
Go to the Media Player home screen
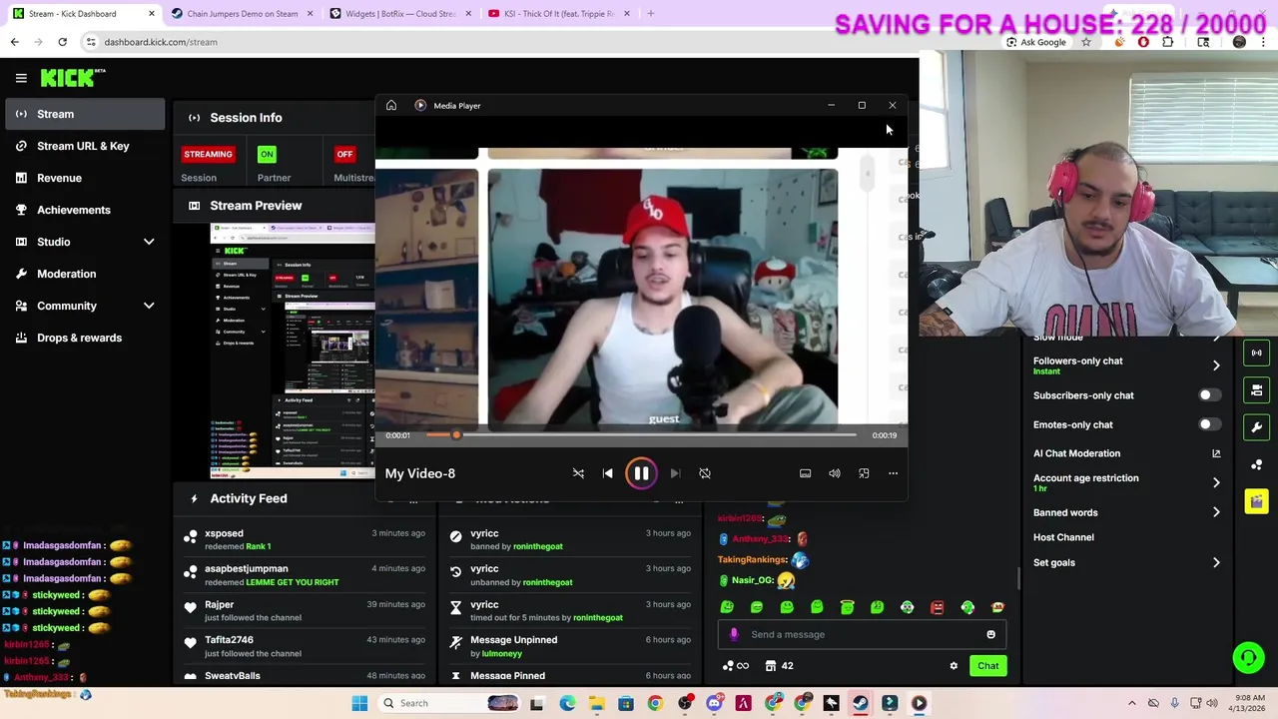(391, 105)
